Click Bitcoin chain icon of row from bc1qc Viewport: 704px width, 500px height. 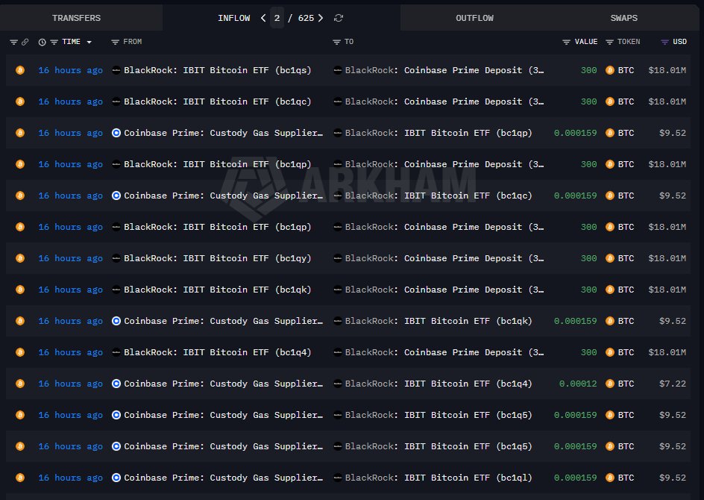[x=20, y=101]
